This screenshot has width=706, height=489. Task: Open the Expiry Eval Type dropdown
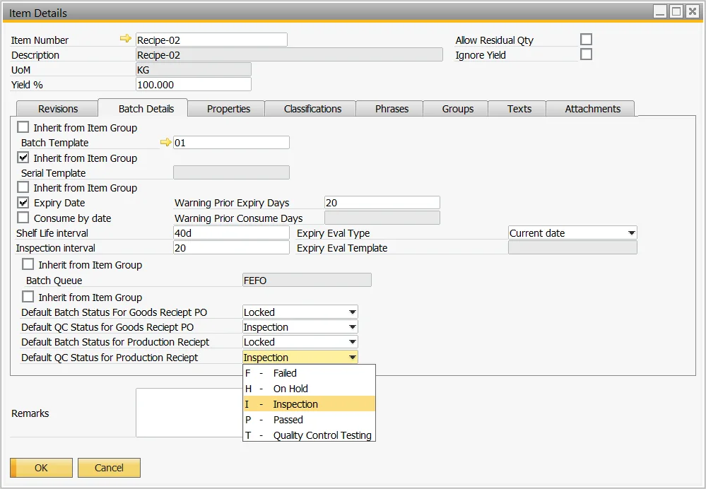[631, 232]
